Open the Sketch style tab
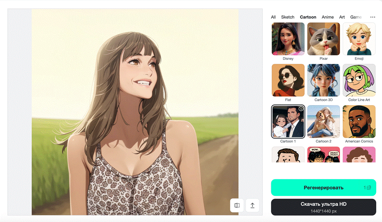Image resolution: width=382 pixels, height=222 pixels. coord(288,17)
